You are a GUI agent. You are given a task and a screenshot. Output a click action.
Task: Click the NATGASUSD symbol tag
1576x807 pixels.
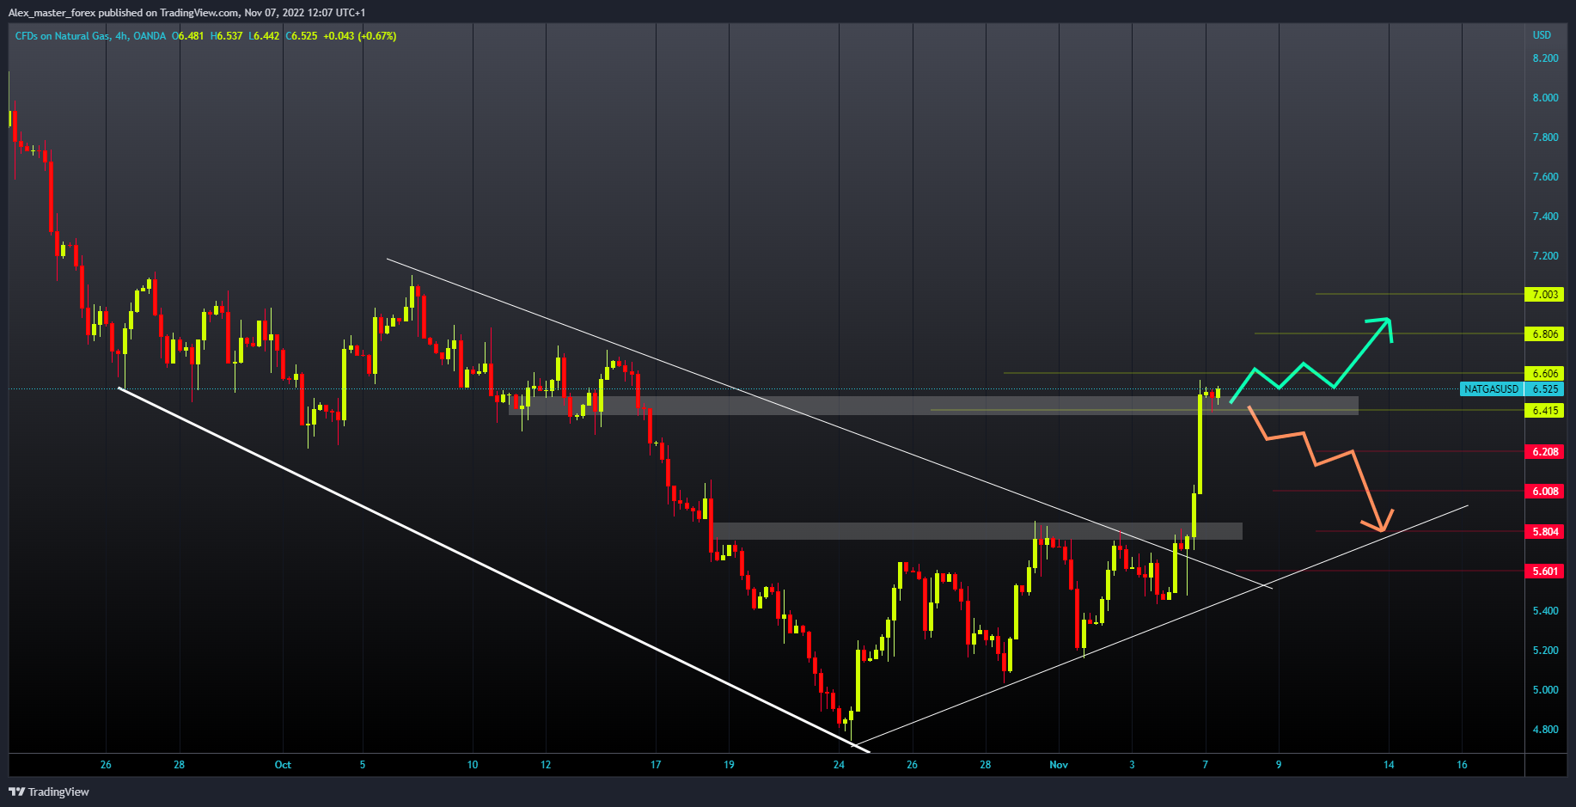tap(1491, 389)
